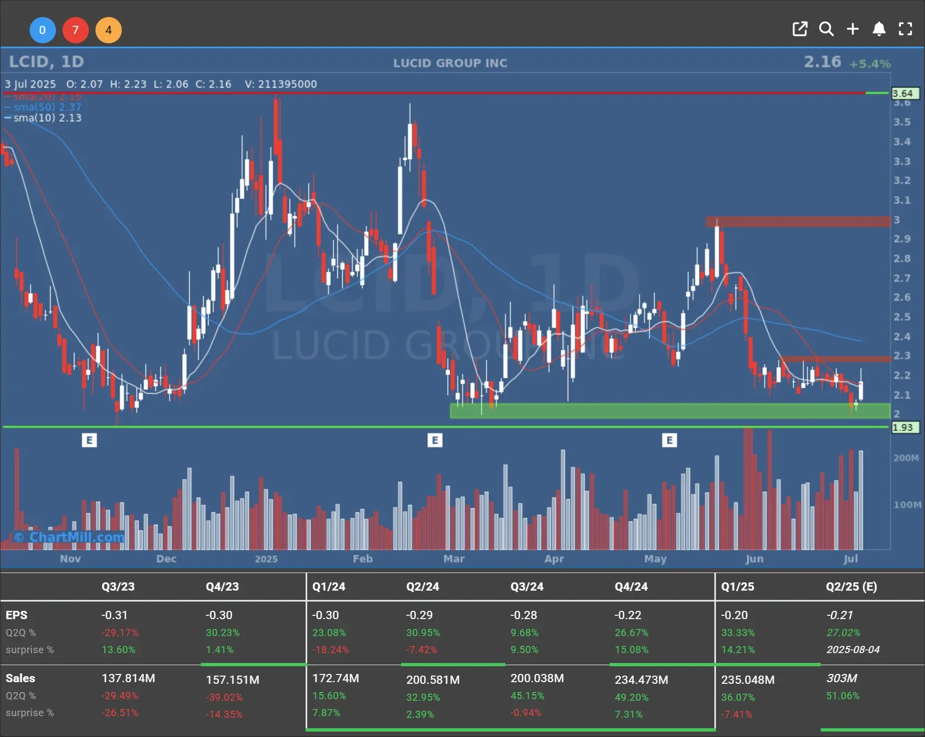Click the 33.33% EPS Q2Q cell
Screen dimensions: 925x737
(x=738, y=633)
